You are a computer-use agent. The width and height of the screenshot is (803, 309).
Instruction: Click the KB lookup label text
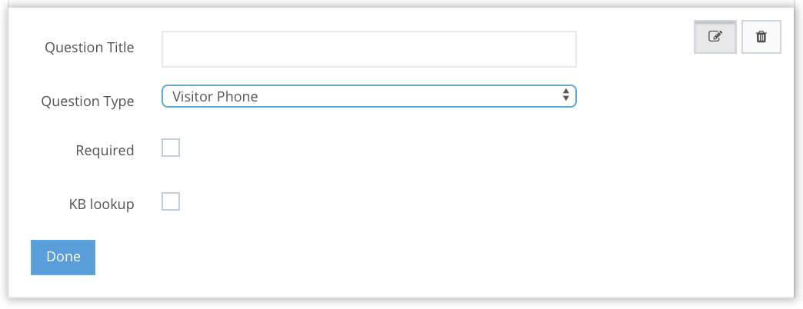click(x=102, y=204)
